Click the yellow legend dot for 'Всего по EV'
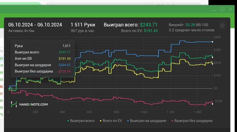 (101, 121)
